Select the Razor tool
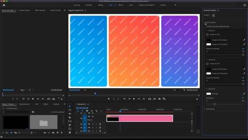The width and height of the screenshot is (248, 140). click(x=70, y=117)
